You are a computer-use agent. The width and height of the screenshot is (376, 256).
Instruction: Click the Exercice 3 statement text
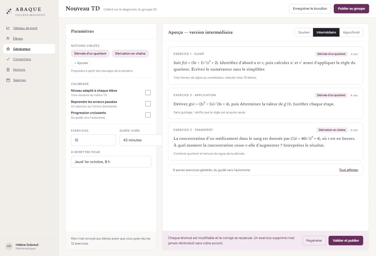pyautogui.click(x=264, y=142)
